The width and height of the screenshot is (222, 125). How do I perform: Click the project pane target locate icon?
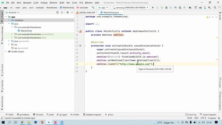click(x=57, y=12)
